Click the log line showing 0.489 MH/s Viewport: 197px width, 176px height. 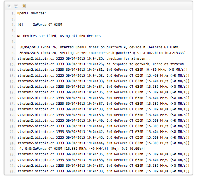point(102,70)
